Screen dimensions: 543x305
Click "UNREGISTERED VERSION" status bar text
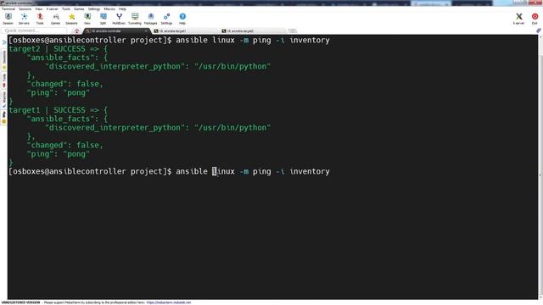pos(20,302)
